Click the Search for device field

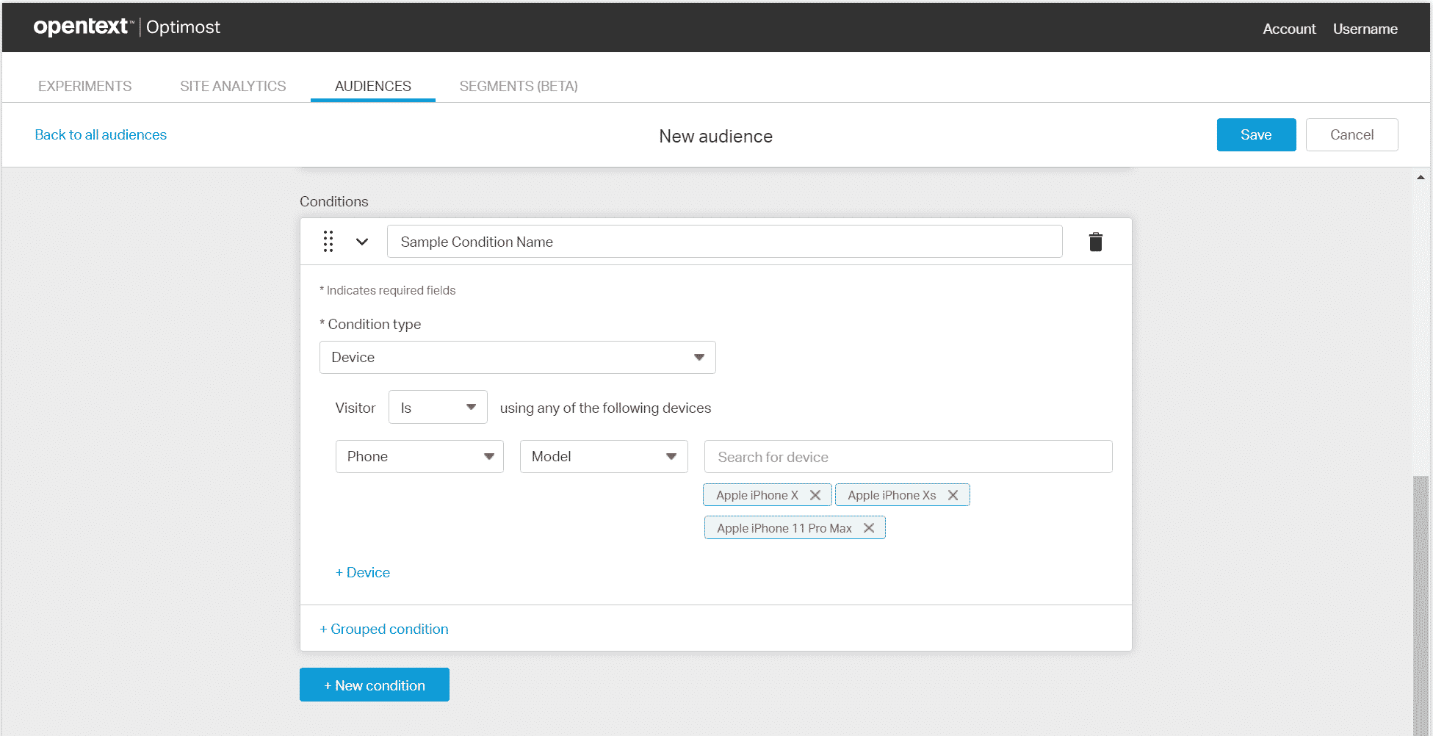tap(908, 456)
